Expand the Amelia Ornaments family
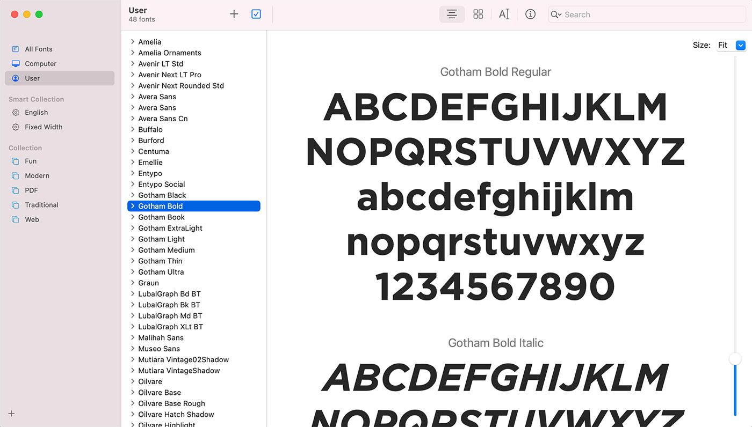Viewport: 752px width, 427px height. 133,53
